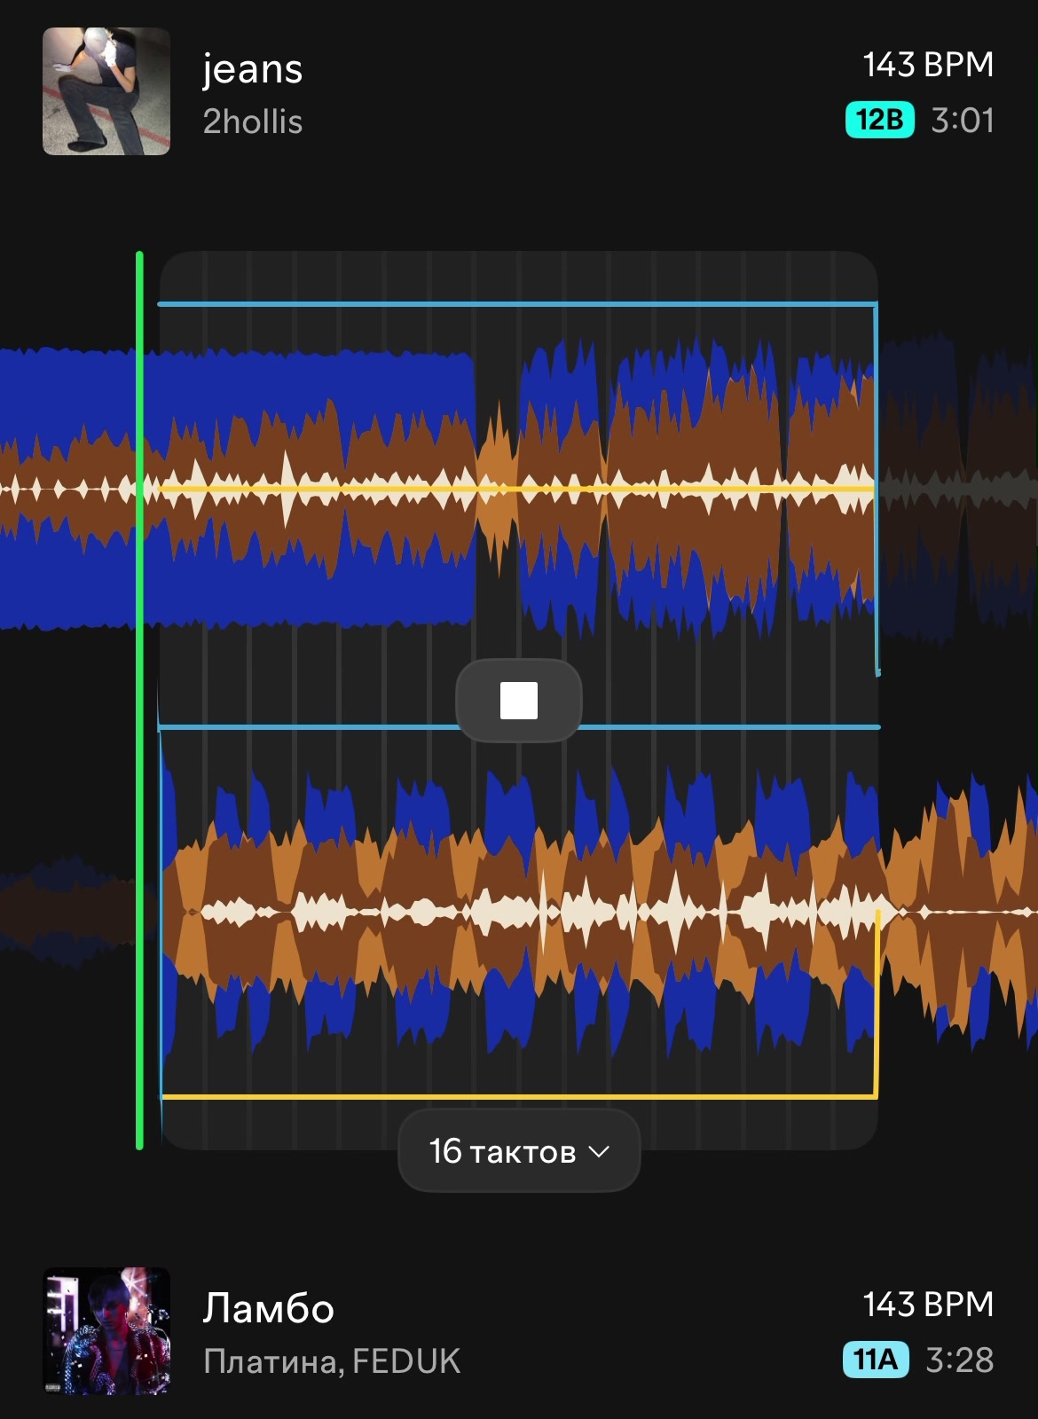Tap the jeans album cover thumbnail
The image size is (1038, 1419).
(106, 91)
